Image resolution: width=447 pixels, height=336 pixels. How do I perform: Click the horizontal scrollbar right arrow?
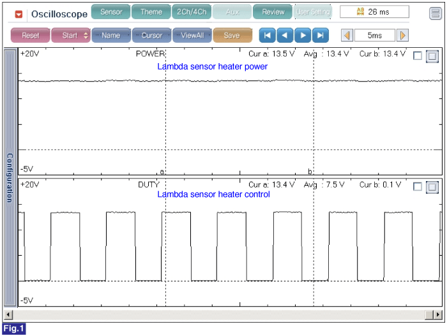(437, 315)
